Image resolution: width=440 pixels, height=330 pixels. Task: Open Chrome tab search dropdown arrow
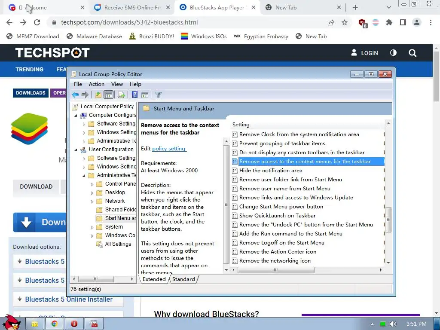[x=388, y=8]
